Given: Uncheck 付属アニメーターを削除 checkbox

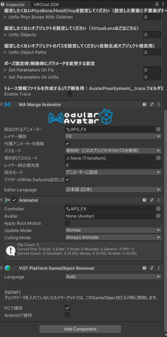Looking at the screenshot, I should click(67, 144).
